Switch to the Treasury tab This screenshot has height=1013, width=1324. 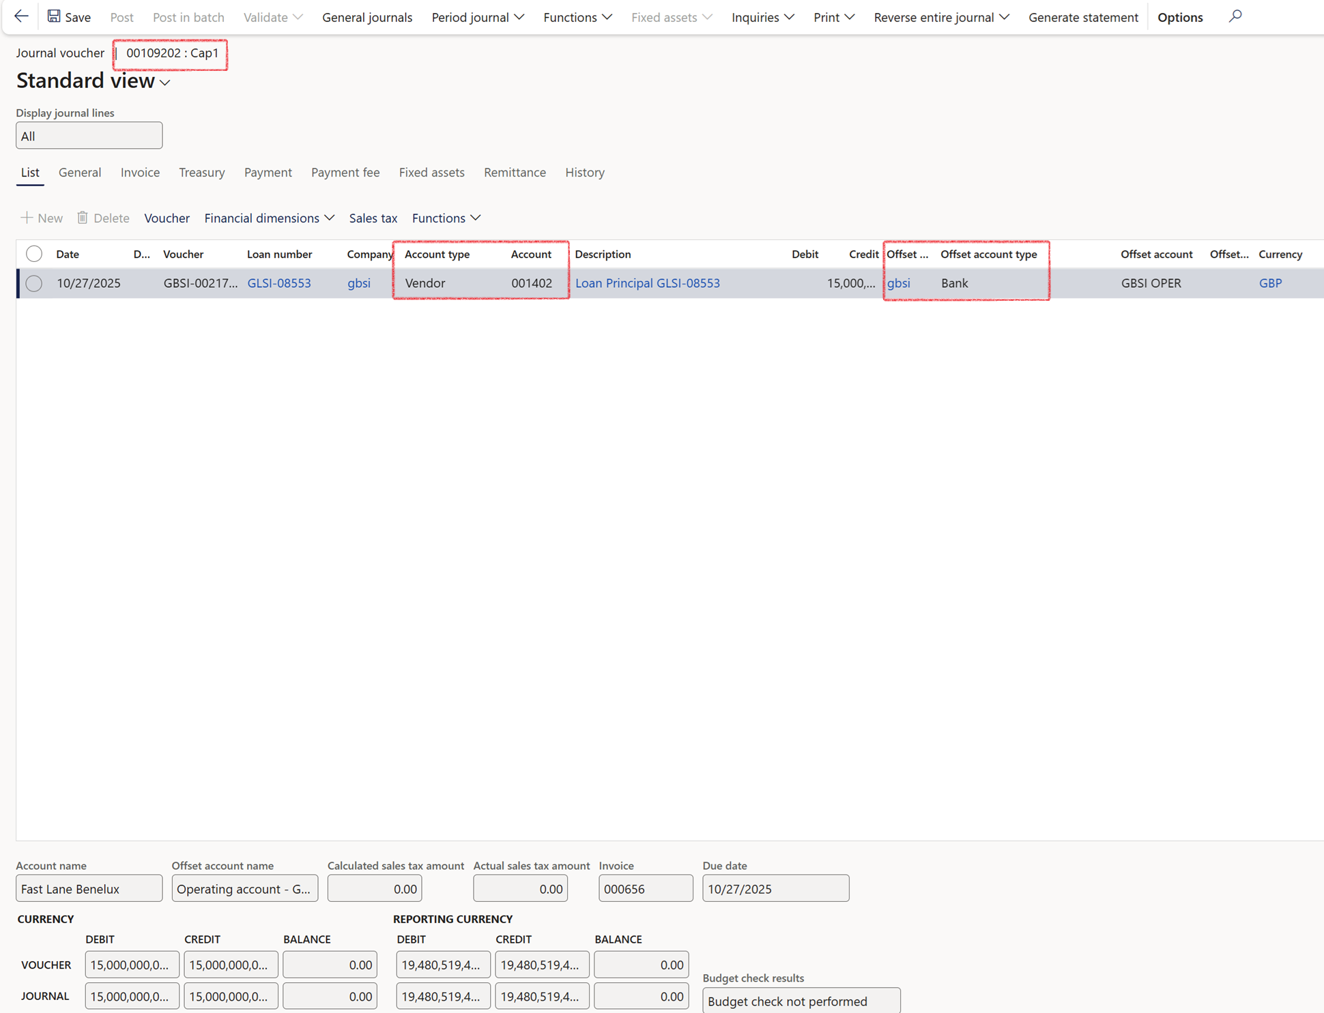click(201, 173)
